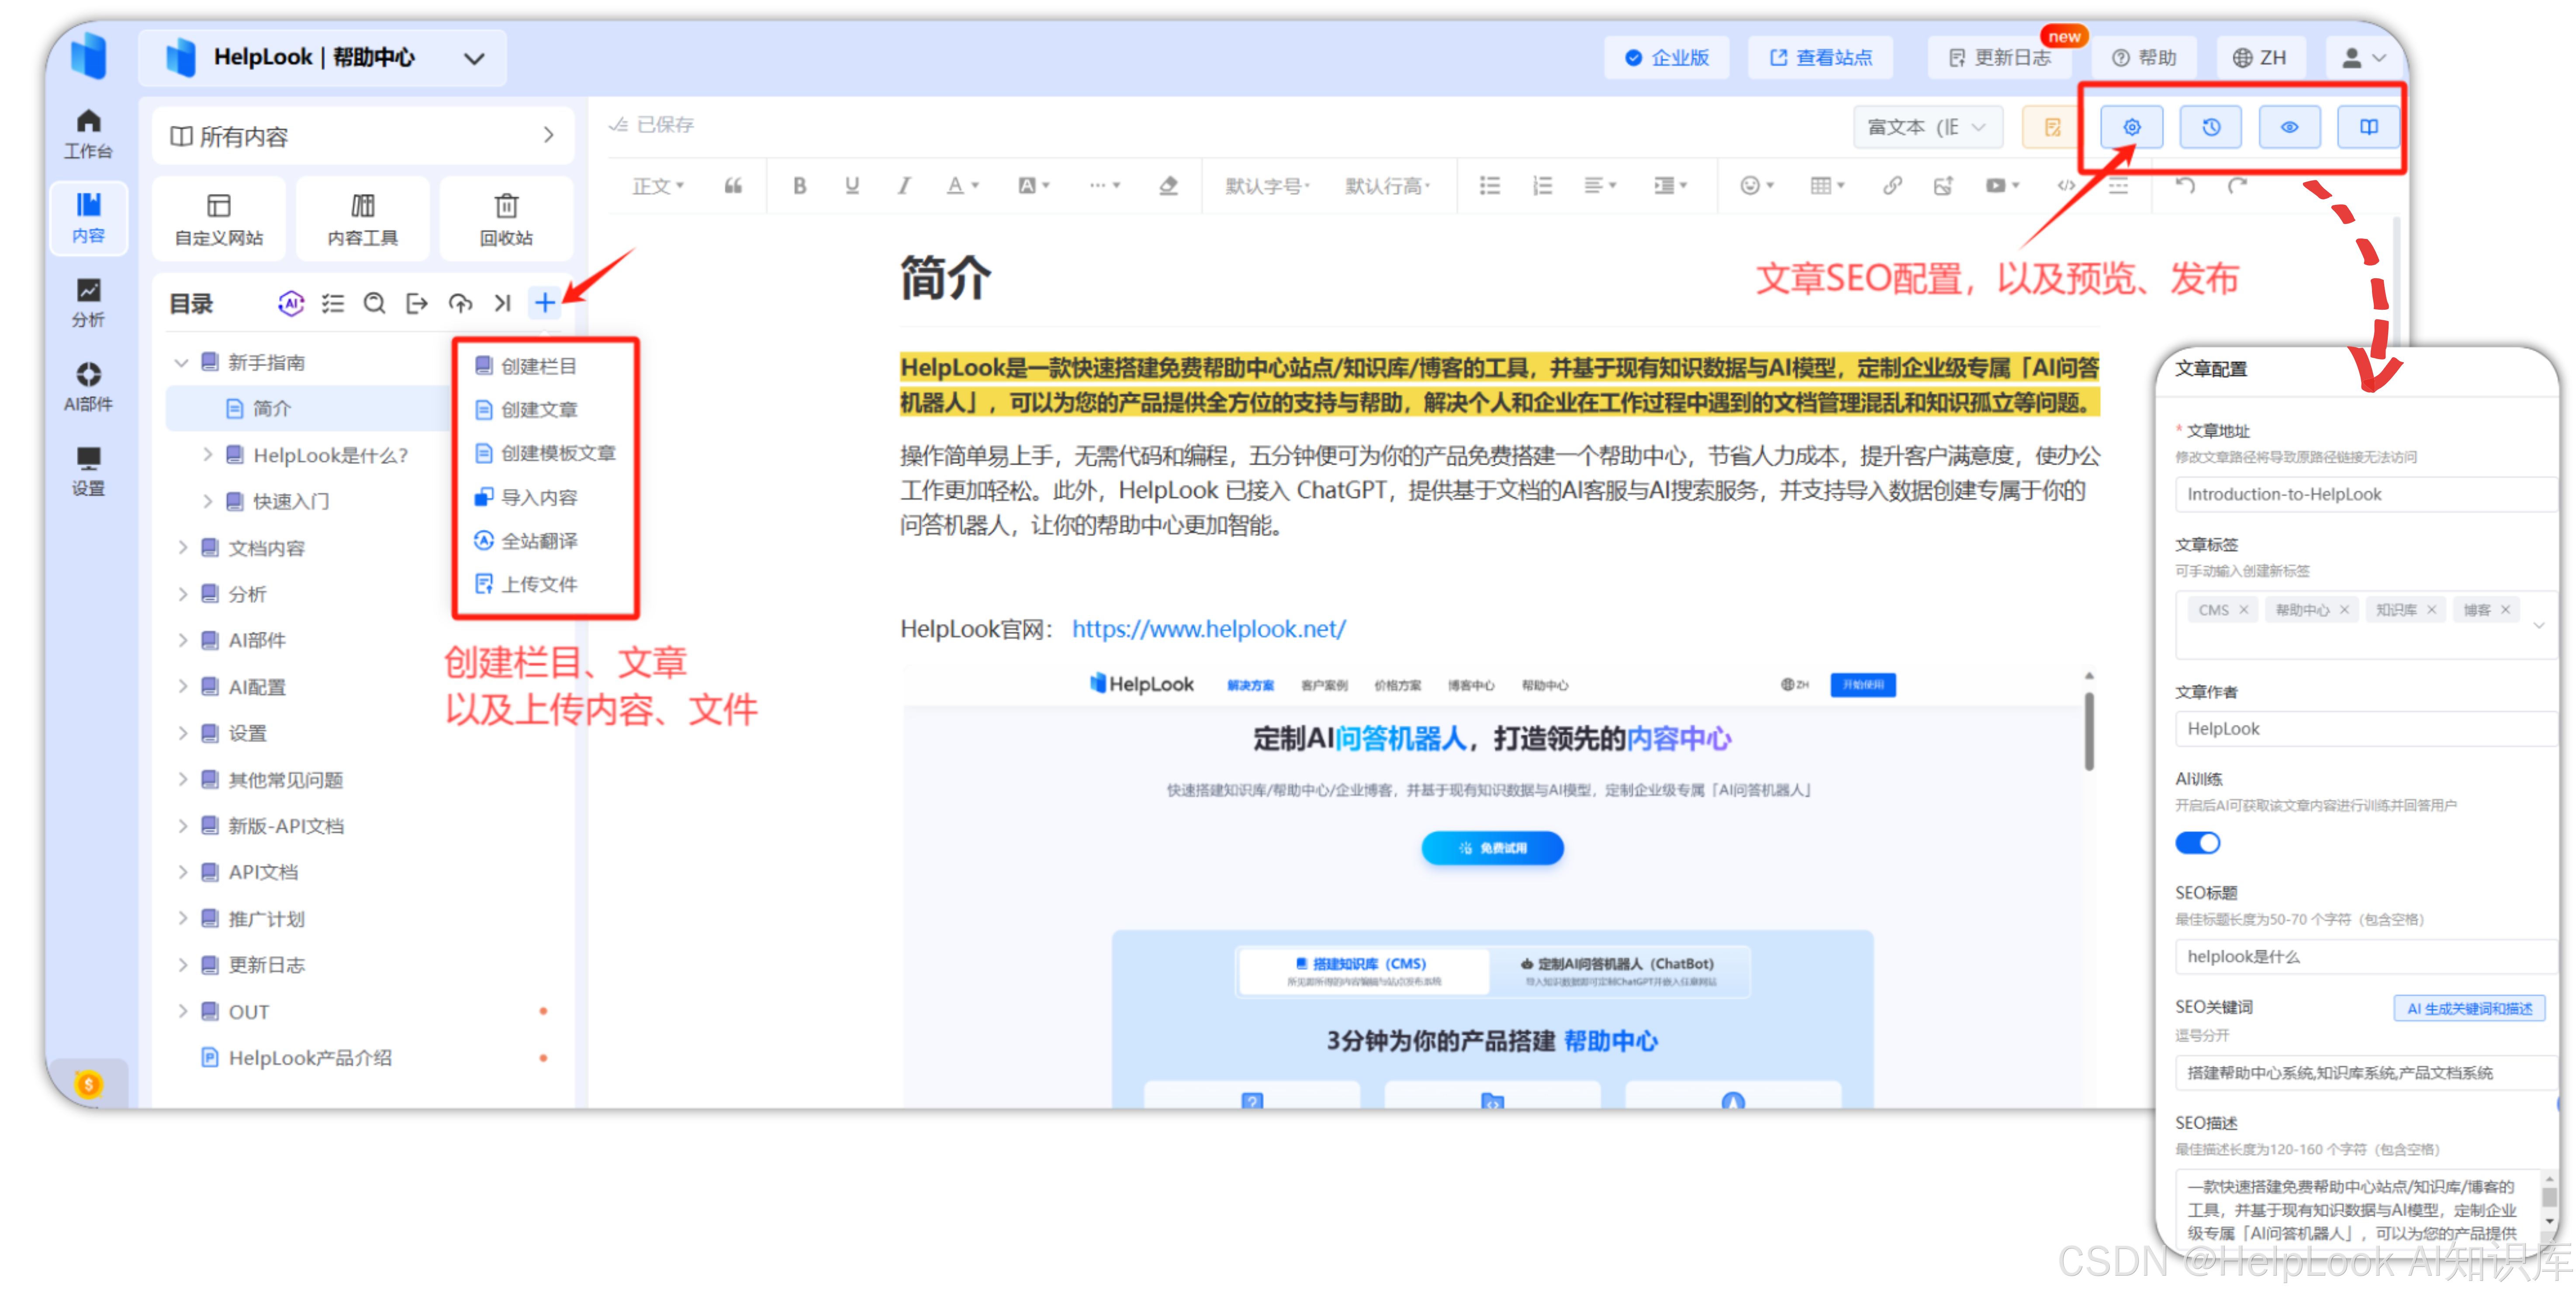2576x1297 pixels.
Task: Collapse the 新手指南 tree node
Action: tap(181, 362)
